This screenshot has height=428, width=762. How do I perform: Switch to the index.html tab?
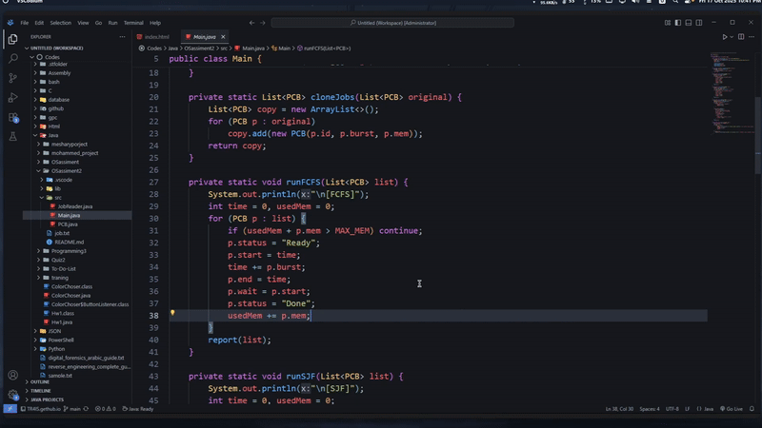pyautogui.click(x=156, y=36)
